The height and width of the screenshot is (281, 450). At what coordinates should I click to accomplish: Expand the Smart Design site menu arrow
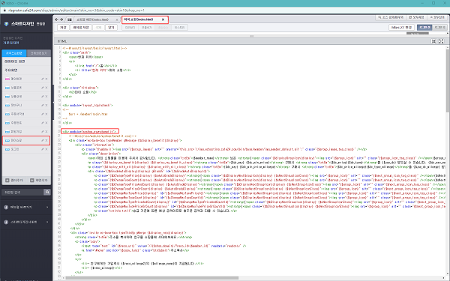pos(47,222)
